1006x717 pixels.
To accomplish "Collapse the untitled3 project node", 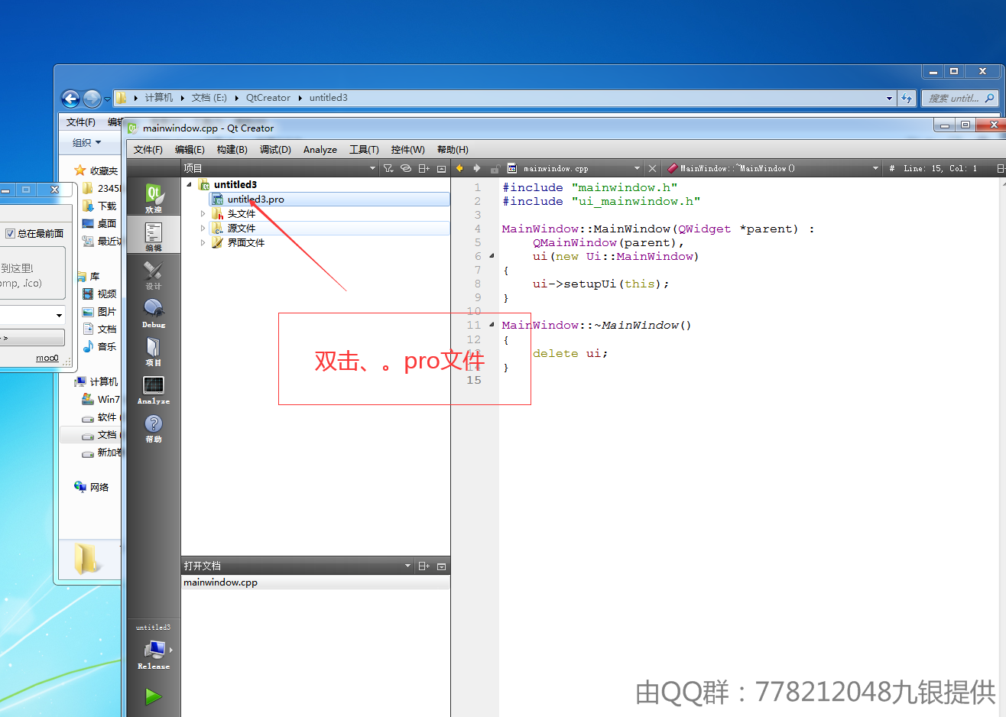I will coord(190,184).
